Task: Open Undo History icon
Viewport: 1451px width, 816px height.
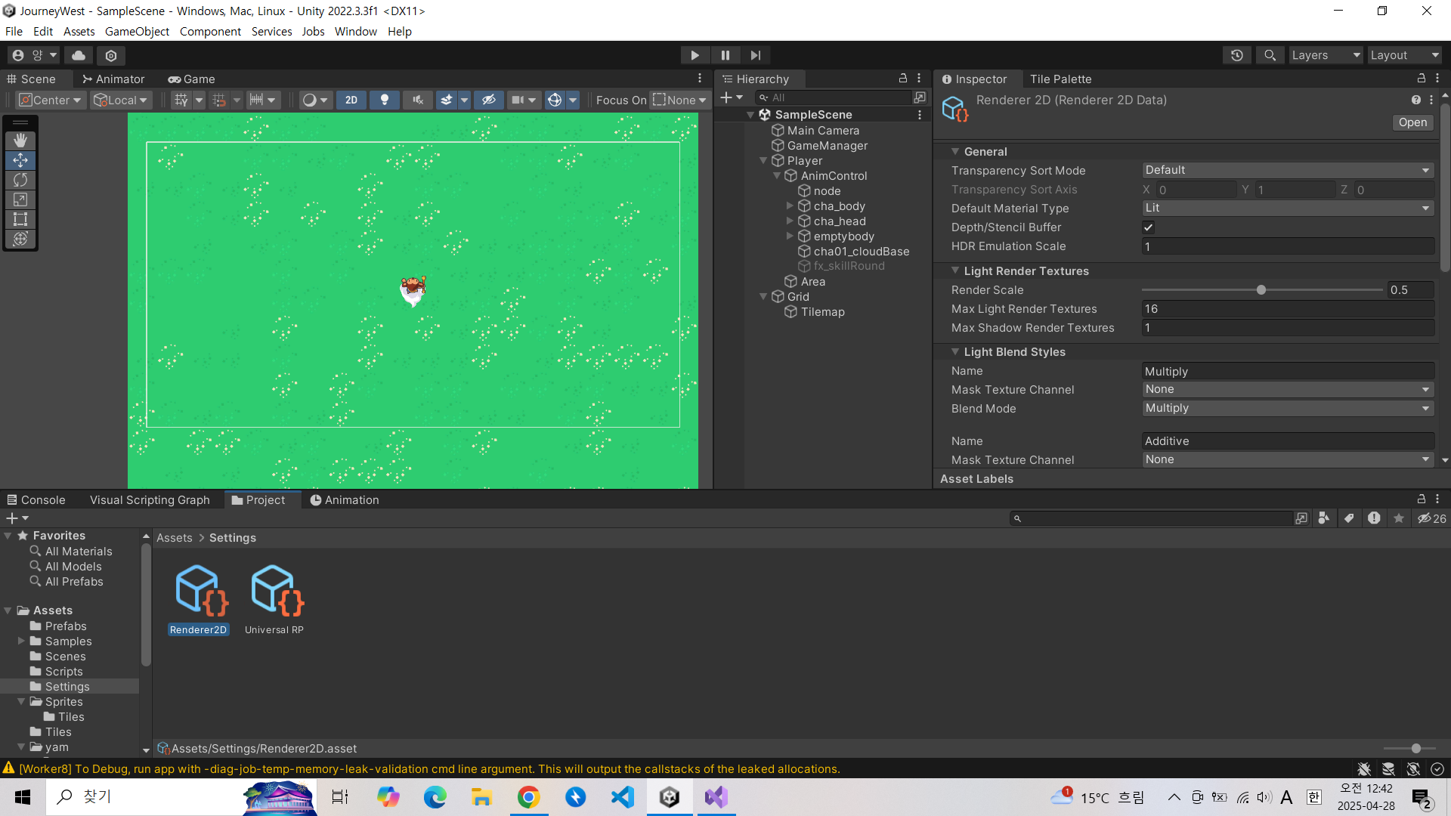Action: (x=1236, y=55)
